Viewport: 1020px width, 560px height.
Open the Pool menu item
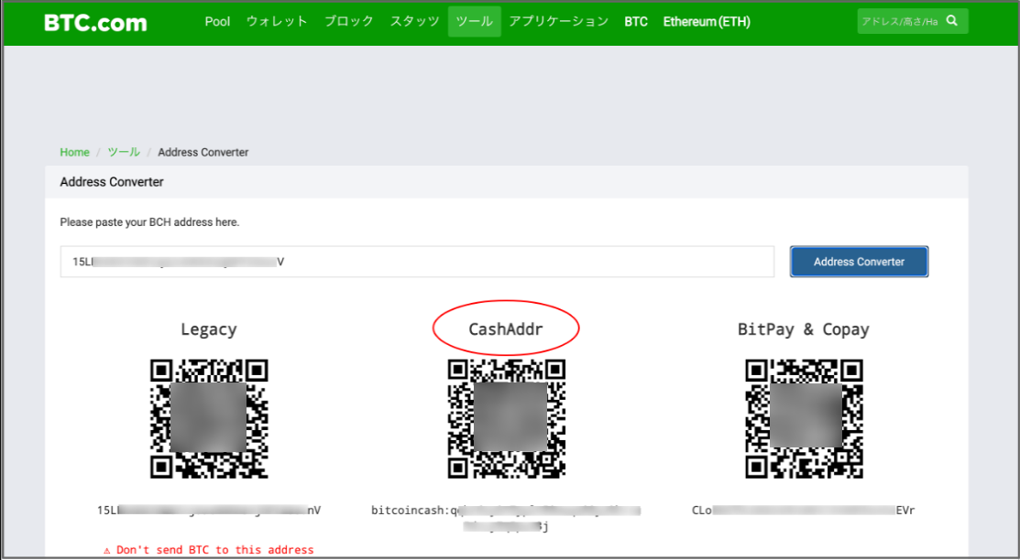[x=217, y=21]
